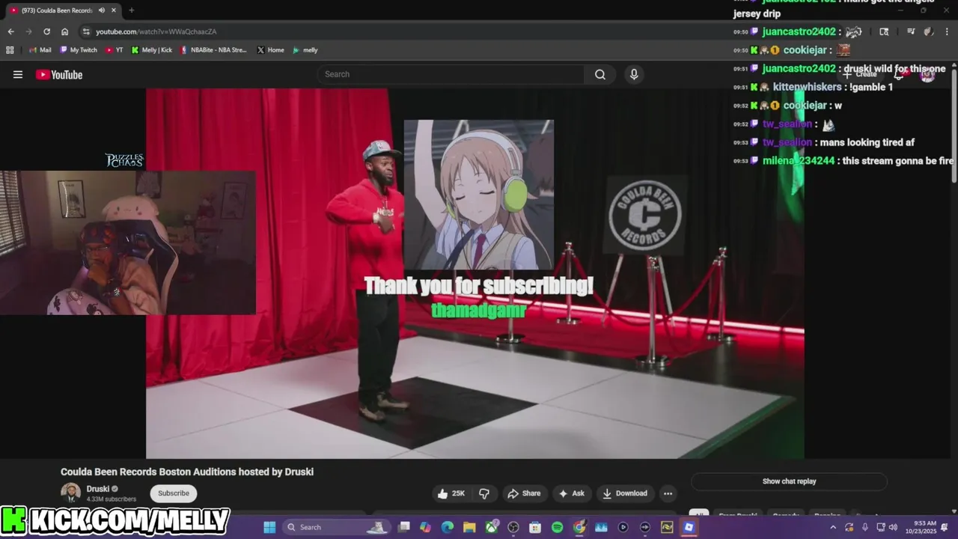Screen dimensions: 958x539
Task: Like the video with thumbs up 25K
Action: pos(451,493)
